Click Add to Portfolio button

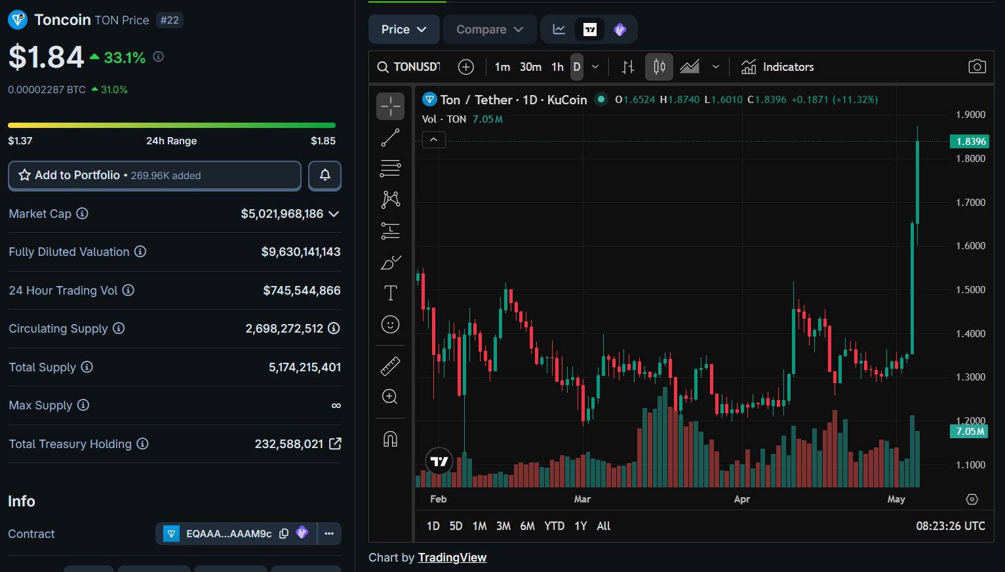click(x=155, y=175)
